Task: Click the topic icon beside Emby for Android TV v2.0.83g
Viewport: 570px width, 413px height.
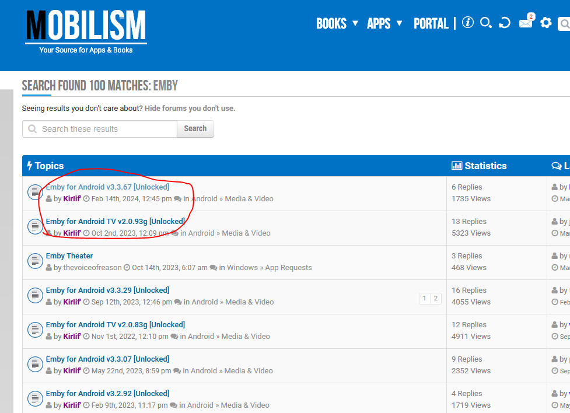Action: click(35, 330)
